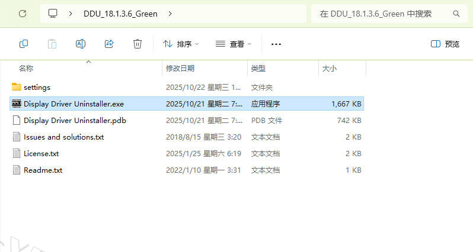This screenshot has height=252, width=473.
Task: Sort by 名称 column header
Action: click(26, 69)
